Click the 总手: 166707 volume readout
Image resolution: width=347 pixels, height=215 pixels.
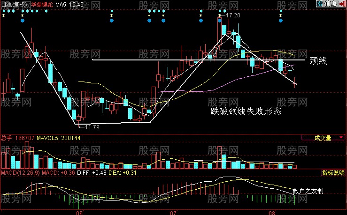click(18, 138)
